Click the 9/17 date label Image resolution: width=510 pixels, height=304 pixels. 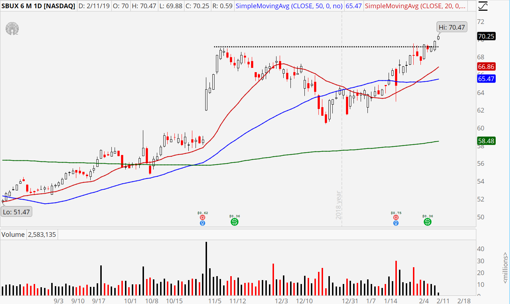point(99,301)
